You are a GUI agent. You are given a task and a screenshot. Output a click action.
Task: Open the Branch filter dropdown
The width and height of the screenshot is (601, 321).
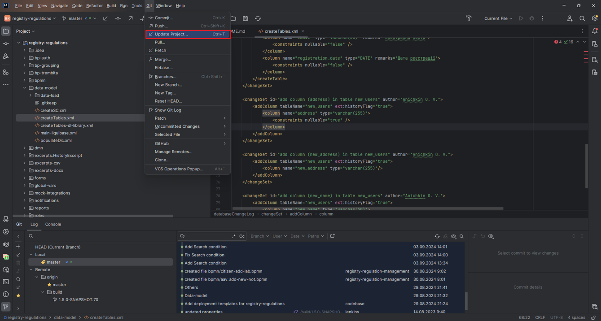[x=259, y=236]
